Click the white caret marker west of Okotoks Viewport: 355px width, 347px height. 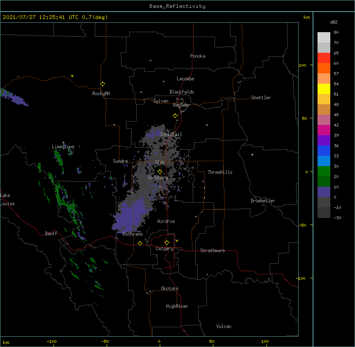pos(150,291)
